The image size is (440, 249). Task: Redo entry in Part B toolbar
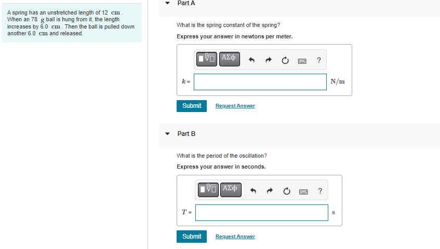tap(270, 191)
